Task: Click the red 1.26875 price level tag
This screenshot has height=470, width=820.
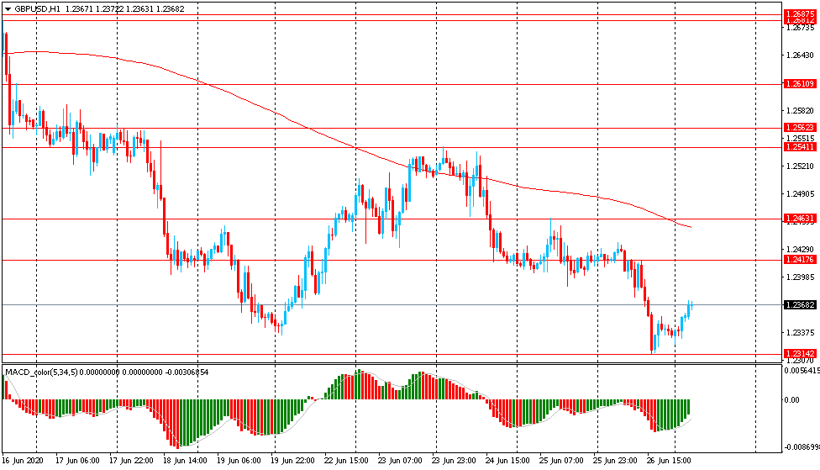Action: 800,14
